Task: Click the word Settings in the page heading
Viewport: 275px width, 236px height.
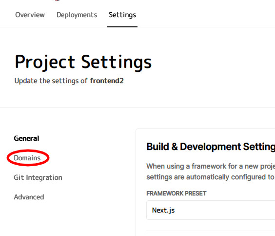Action: coord(116,62)
